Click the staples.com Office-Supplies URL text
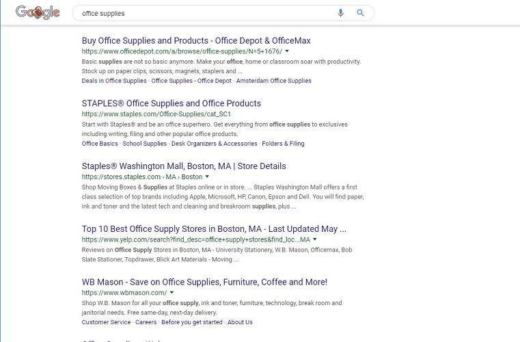520x342 pixels. 156,114
